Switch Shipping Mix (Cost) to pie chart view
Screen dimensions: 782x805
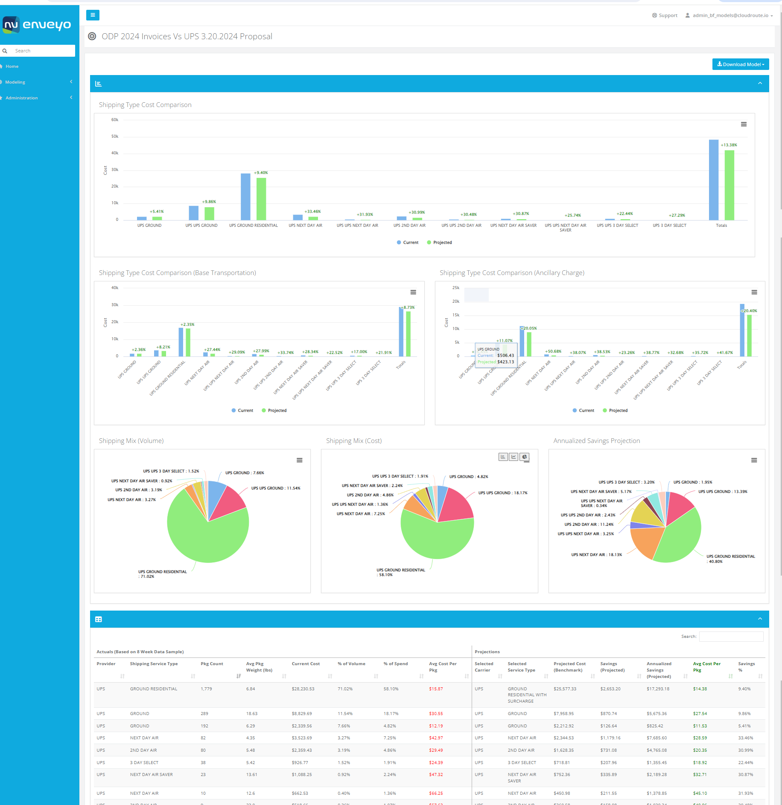coord(525,457)
